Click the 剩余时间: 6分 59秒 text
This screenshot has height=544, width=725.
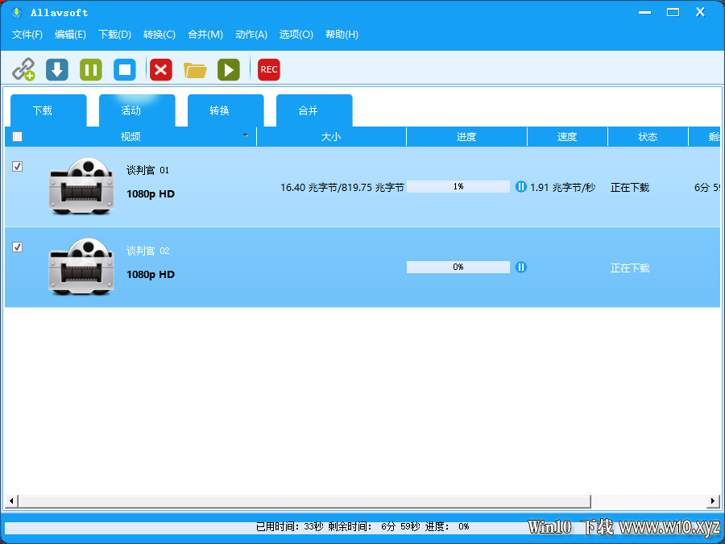374,526
